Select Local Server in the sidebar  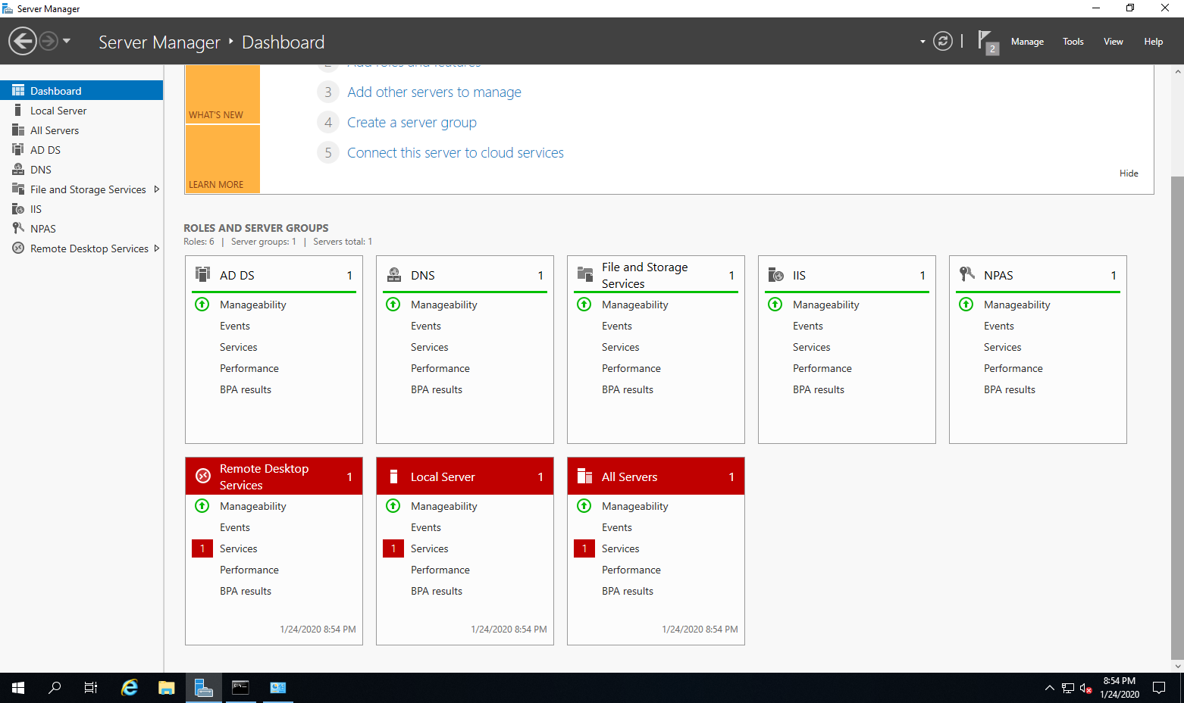tap(58, 111)
